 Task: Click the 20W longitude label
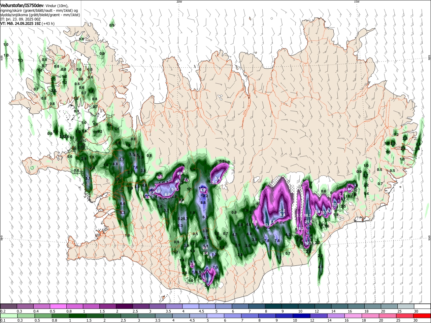[179, 2]
